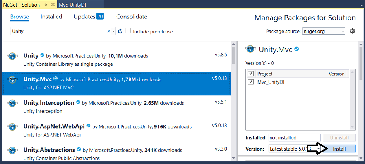The height and width of the screenshot is (164, 365).
Task: Select the Unity.Abstractions package row
Action: pos(117,152)
